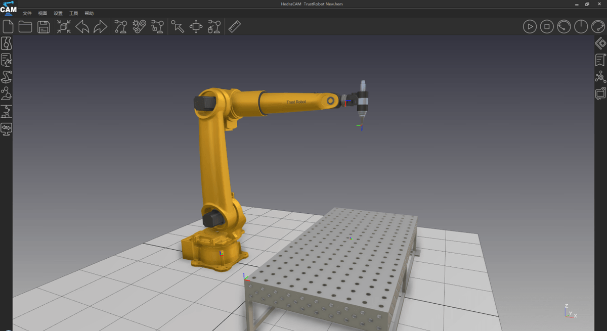Screen dimensions: 607x331
Task: Open bookmarked document panel on right sidebar
Action: [x=600, y=60]
